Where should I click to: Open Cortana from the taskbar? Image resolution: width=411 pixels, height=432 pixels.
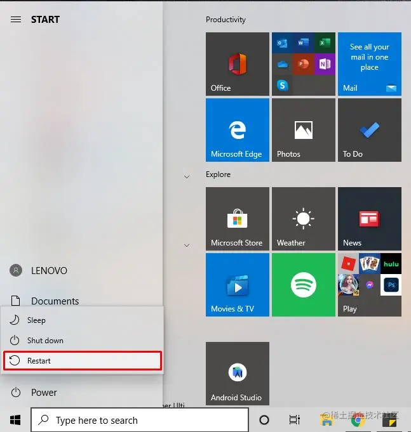pyautogui.click(x=264, y=420)
